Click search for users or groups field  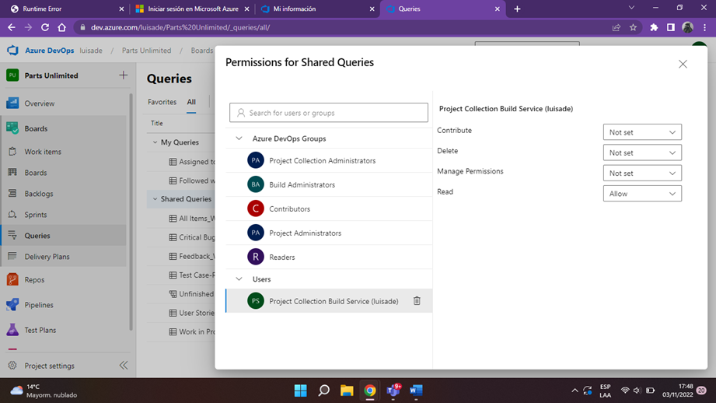coord(329,112)
